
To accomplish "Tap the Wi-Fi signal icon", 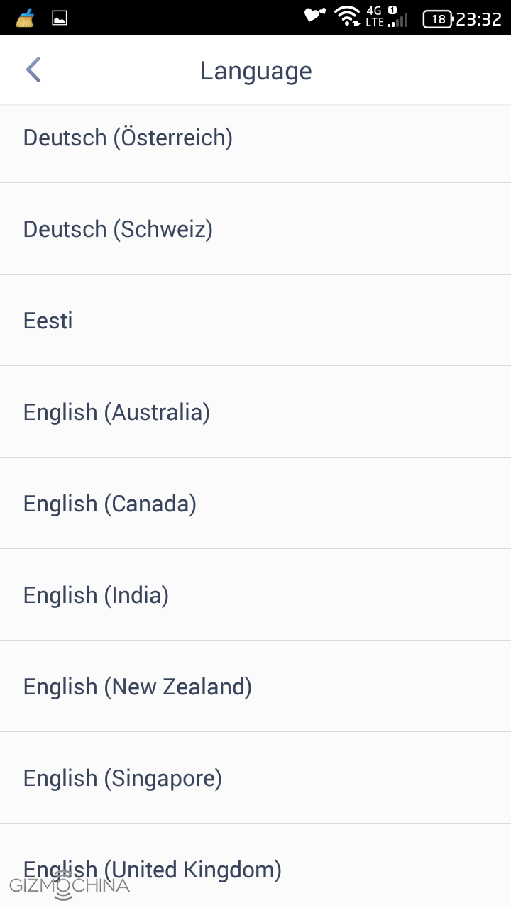I will click(347, 16).
